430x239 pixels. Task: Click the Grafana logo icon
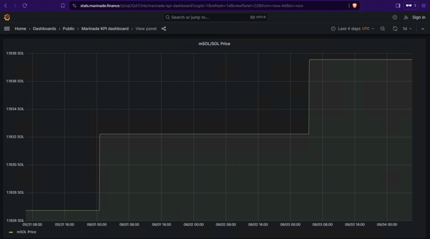pos(7,17)
